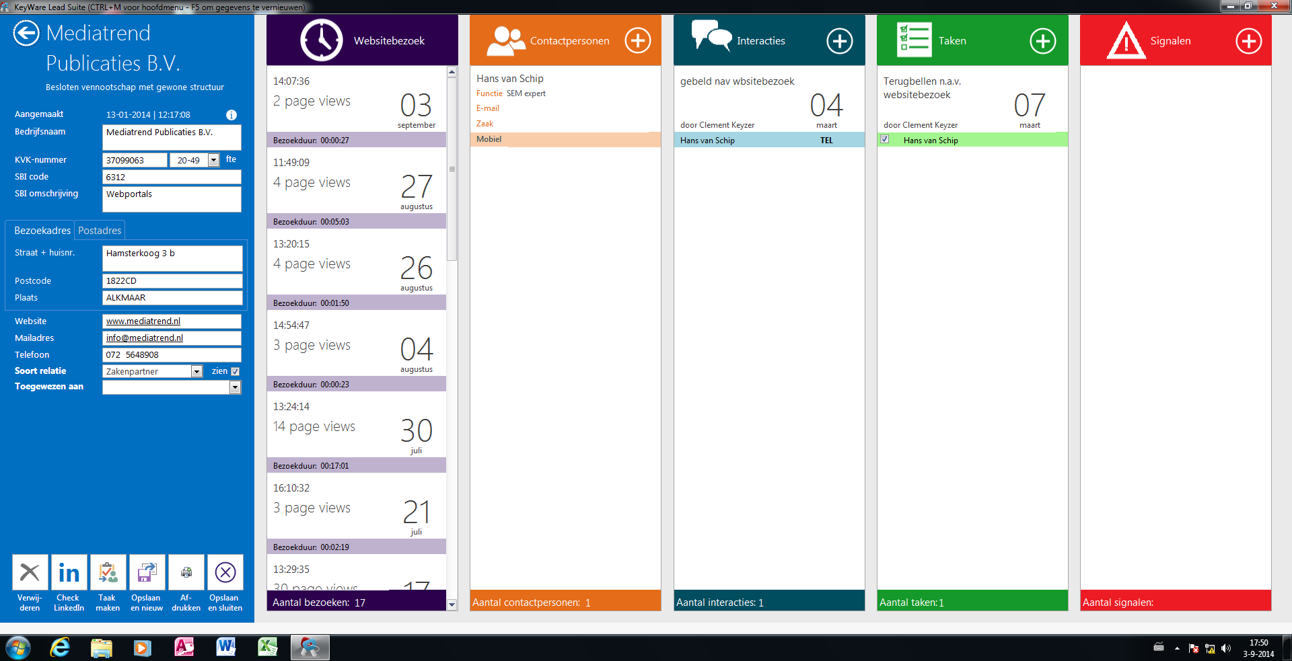The width and height of the screenshot is (1292, 661).
Task: Launch Internet Explorer from taskbar
Action: [60, 648]
